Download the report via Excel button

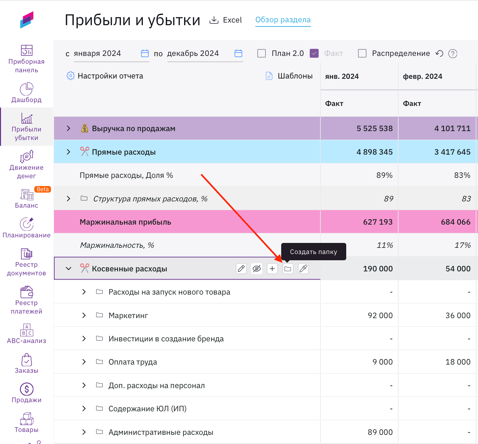click(226, 20)
